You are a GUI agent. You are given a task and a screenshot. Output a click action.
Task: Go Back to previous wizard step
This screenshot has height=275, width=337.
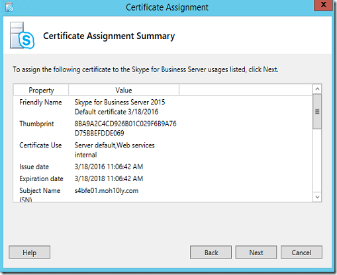(x=211, y=253)
